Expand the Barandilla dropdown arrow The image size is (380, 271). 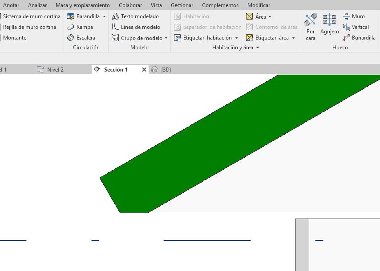tap(105, 16)
